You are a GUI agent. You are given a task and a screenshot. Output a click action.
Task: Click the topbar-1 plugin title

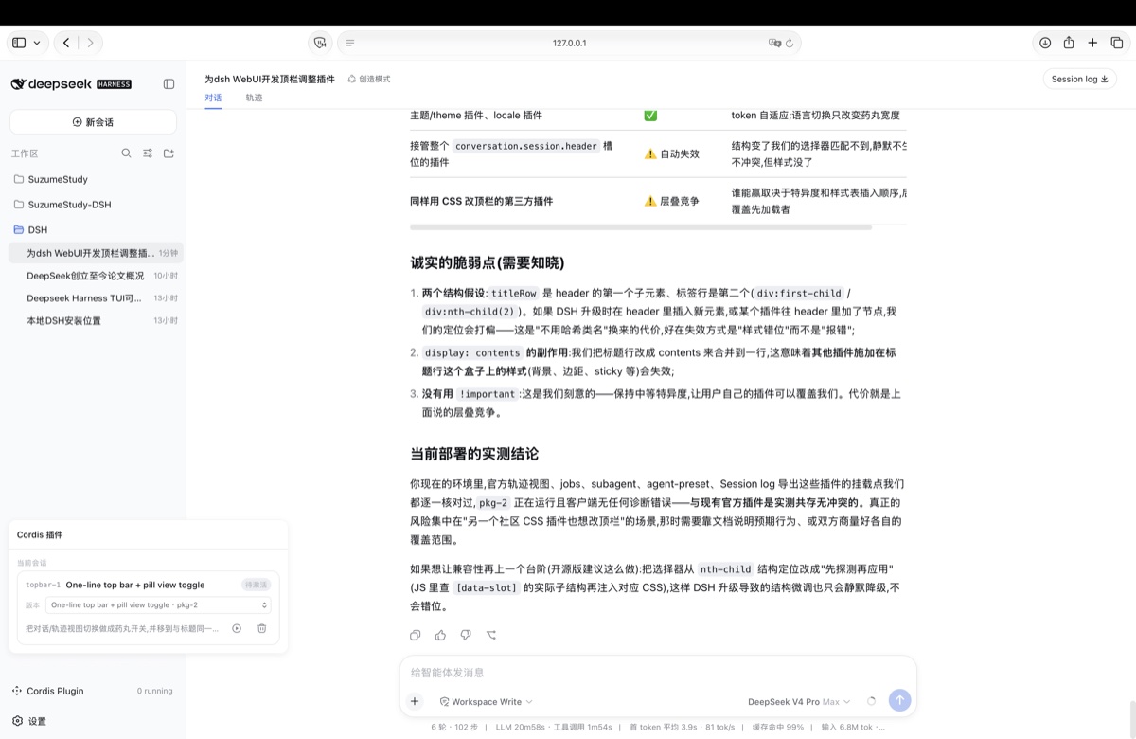click(x=135, y=585)
